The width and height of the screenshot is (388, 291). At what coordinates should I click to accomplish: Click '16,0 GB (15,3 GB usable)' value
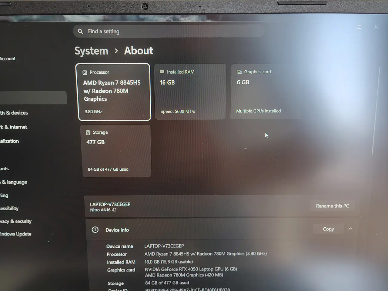pyautogui.click(x=169, y=262)
